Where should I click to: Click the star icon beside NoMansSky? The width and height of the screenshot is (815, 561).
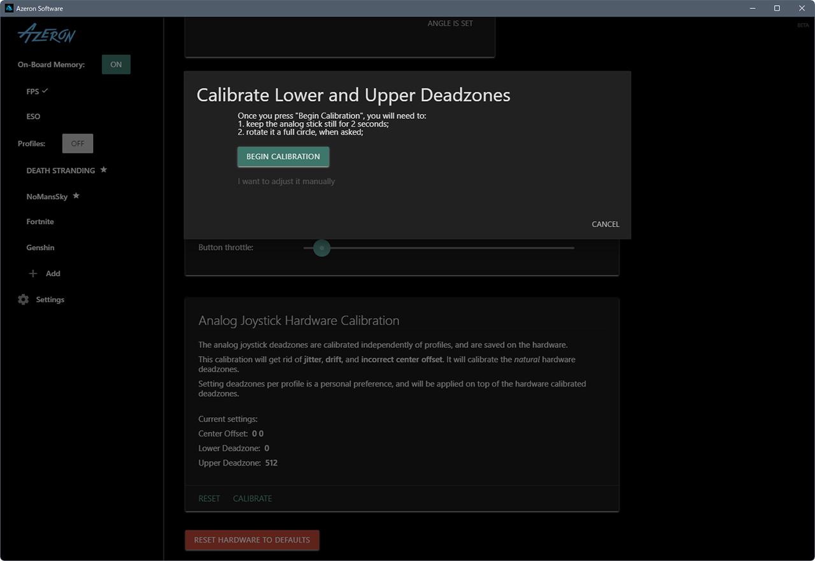pos(76,196)
